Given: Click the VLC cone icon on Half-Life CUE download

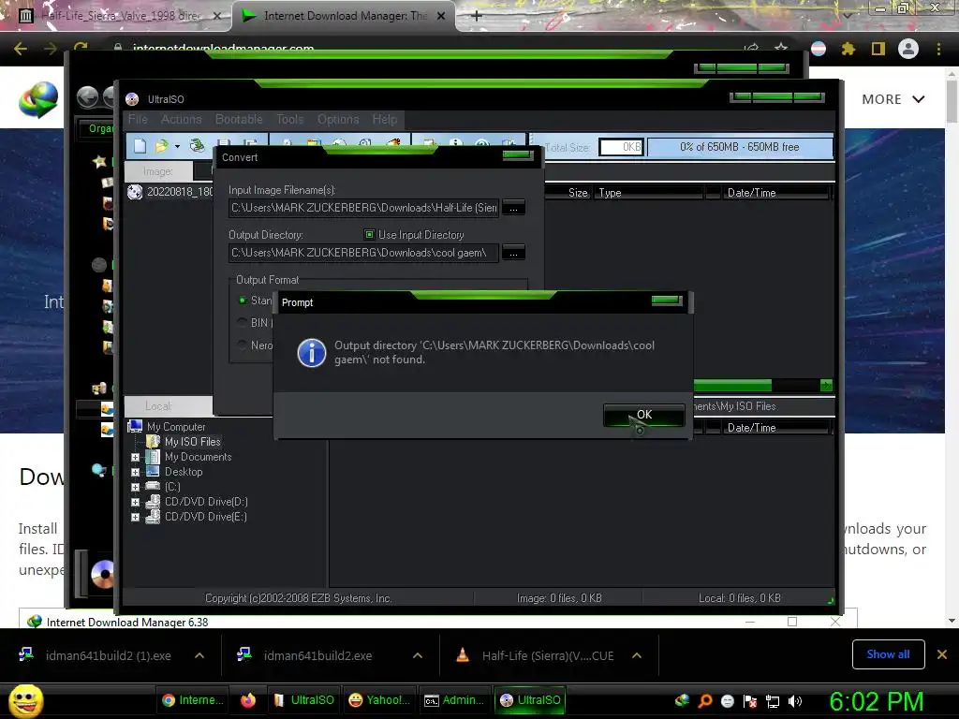Looking at the screenshot, I should 463,655.
